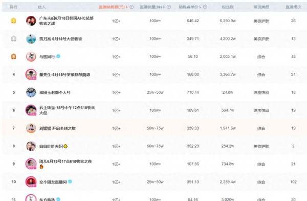Click fan count 6,390.9w cell

coord(228,21)
